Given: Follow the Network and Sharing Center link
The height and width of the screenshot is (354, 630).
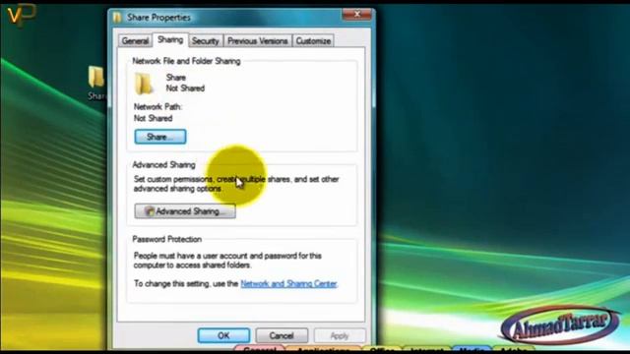Looking at the screenshot, I should pyautogui.click(x=288, y=284).
